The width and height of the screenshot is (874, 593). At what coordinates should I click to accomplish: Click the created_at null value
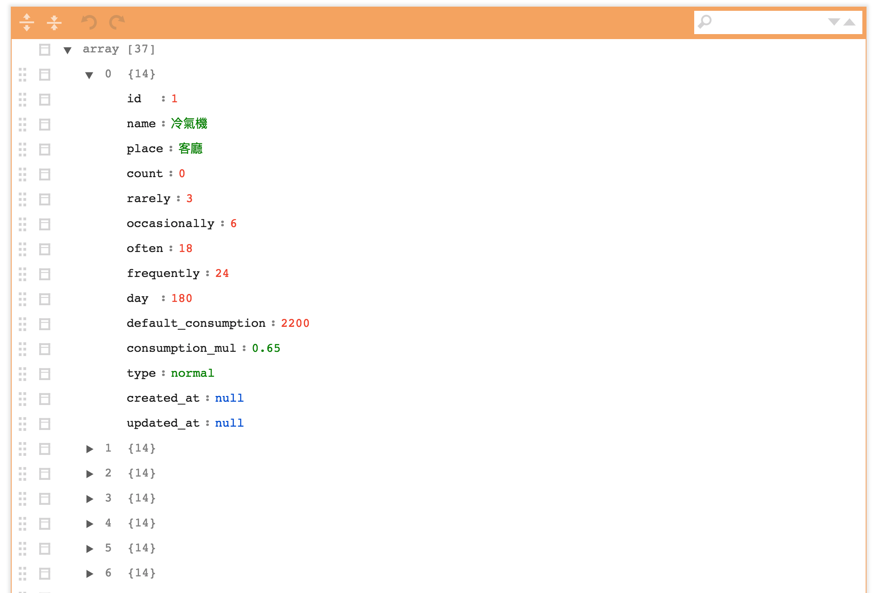pyautogui.click(x=229, y=398)
